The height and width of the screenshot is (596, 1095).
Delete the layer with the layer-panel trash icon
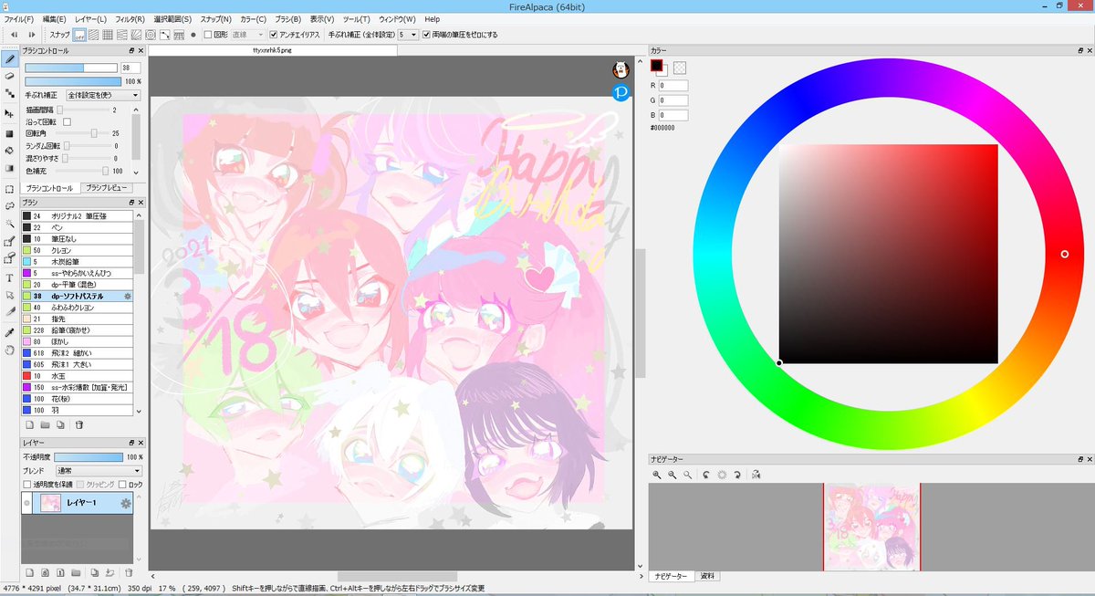129,572
